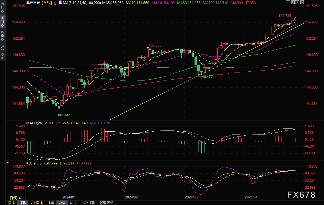Click the MA indicator chart icon

tap(60, 3)
